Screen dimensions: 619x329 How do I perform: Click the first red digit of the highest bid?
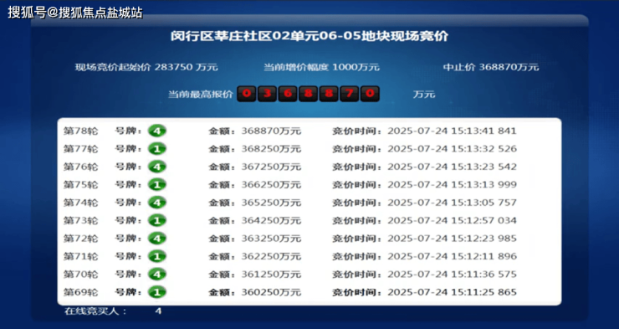pyautogui.click(x=247, y=94)
